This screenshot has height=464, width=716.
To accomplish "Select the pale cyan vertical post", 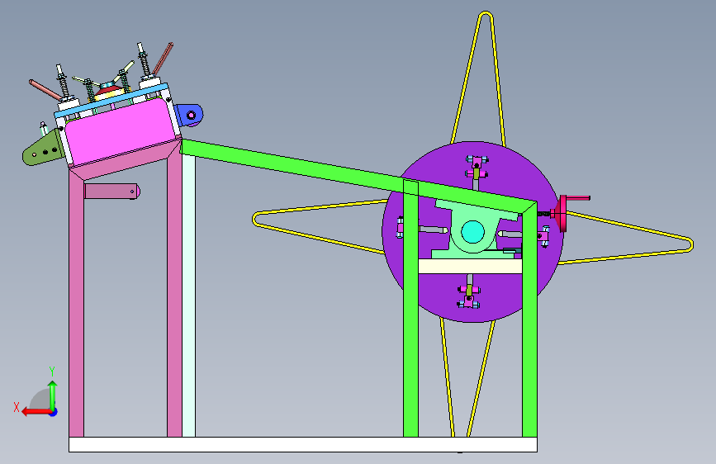I will pyautogui.click(x=188, y=296).
